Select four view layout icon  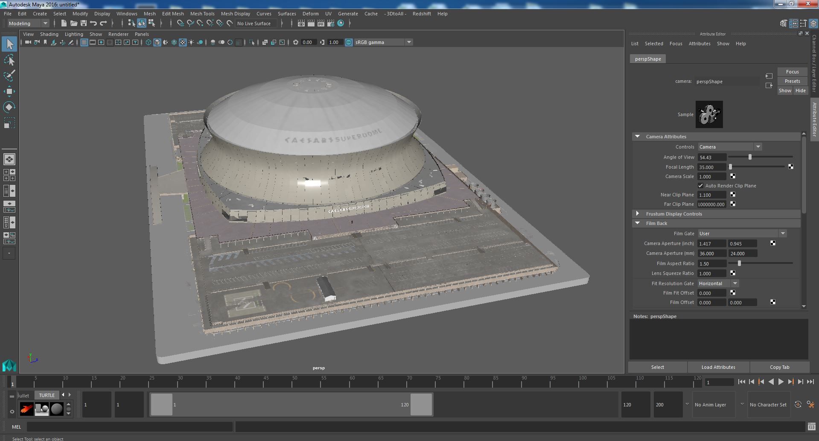coord(9,175)
